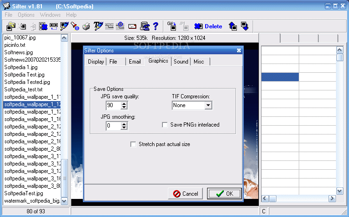The height and width of the screenshot is (217, 349).
Task: Select pic_10067.jpg in file list
Action: point(20,38)
